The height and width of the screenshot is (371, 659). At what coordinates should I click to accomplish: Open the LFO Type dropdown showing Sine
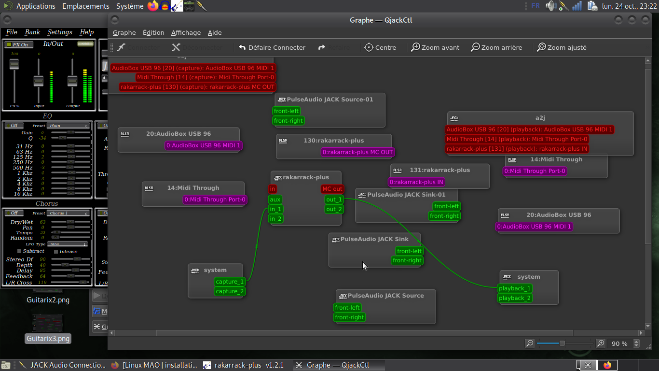pos(67,244)
